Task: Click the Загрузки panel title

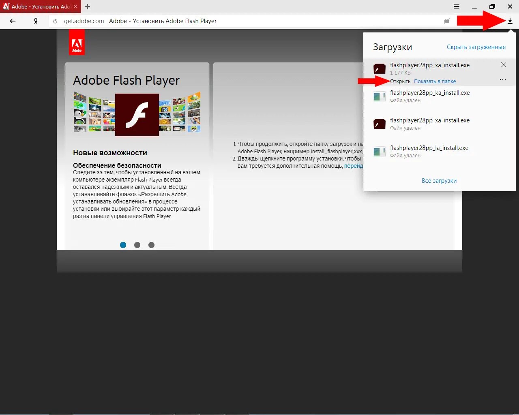Action: [x=392, y=47]
